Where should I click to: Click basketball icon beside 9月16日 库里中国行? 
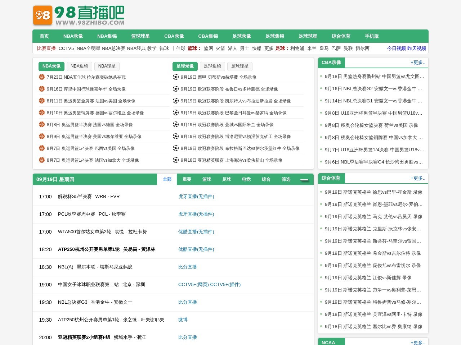[x=42, y=89]
